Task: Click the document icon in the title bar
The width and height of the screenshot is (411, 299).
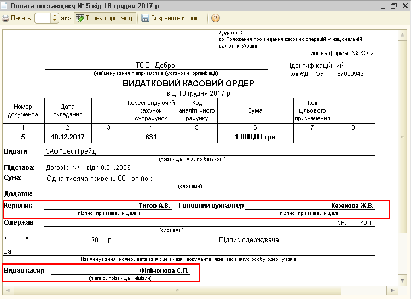Action: (3, 5)
